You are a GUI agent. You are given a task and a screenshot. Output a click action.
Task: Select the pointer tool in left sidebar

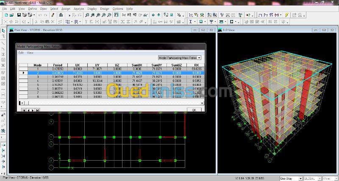pos(3,31)
